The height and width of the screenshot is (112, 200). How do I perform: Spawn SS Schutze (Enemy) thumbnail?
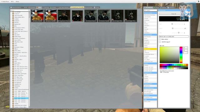coord(91,16)
